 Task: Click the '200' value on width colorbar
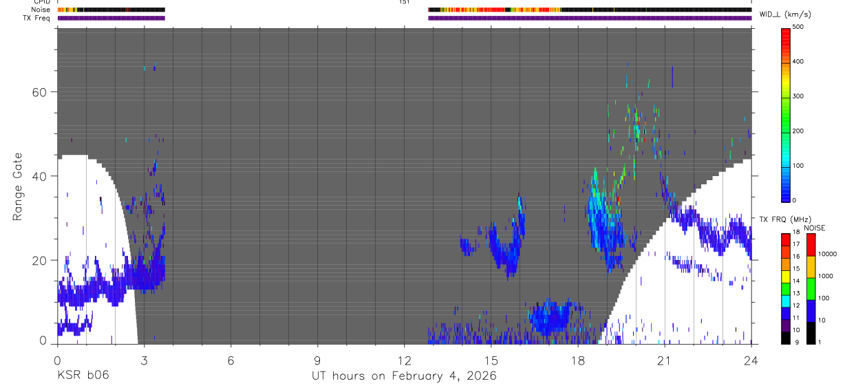click(798, 131)
